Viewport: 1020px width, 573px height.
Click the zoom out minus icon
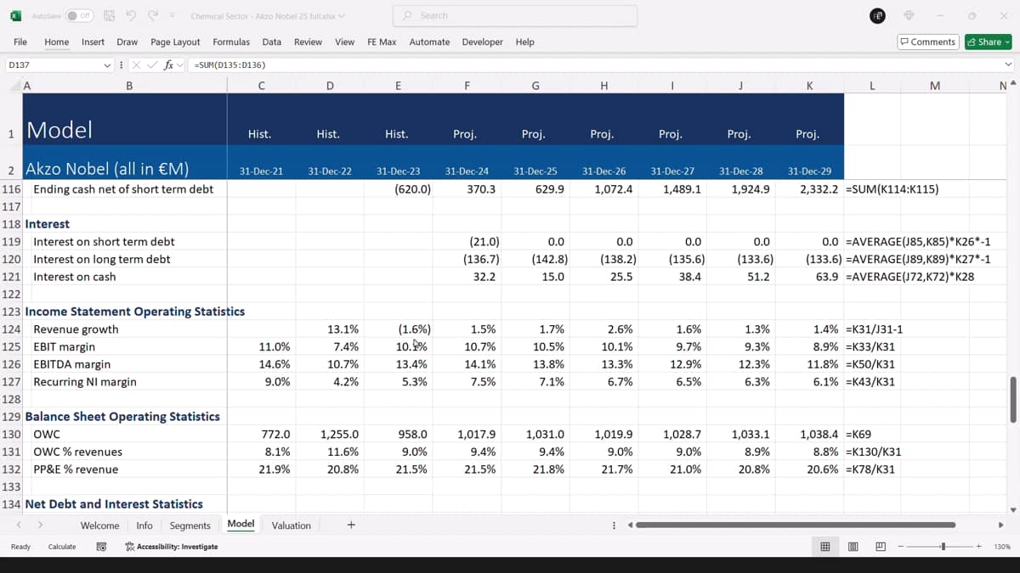901,547
